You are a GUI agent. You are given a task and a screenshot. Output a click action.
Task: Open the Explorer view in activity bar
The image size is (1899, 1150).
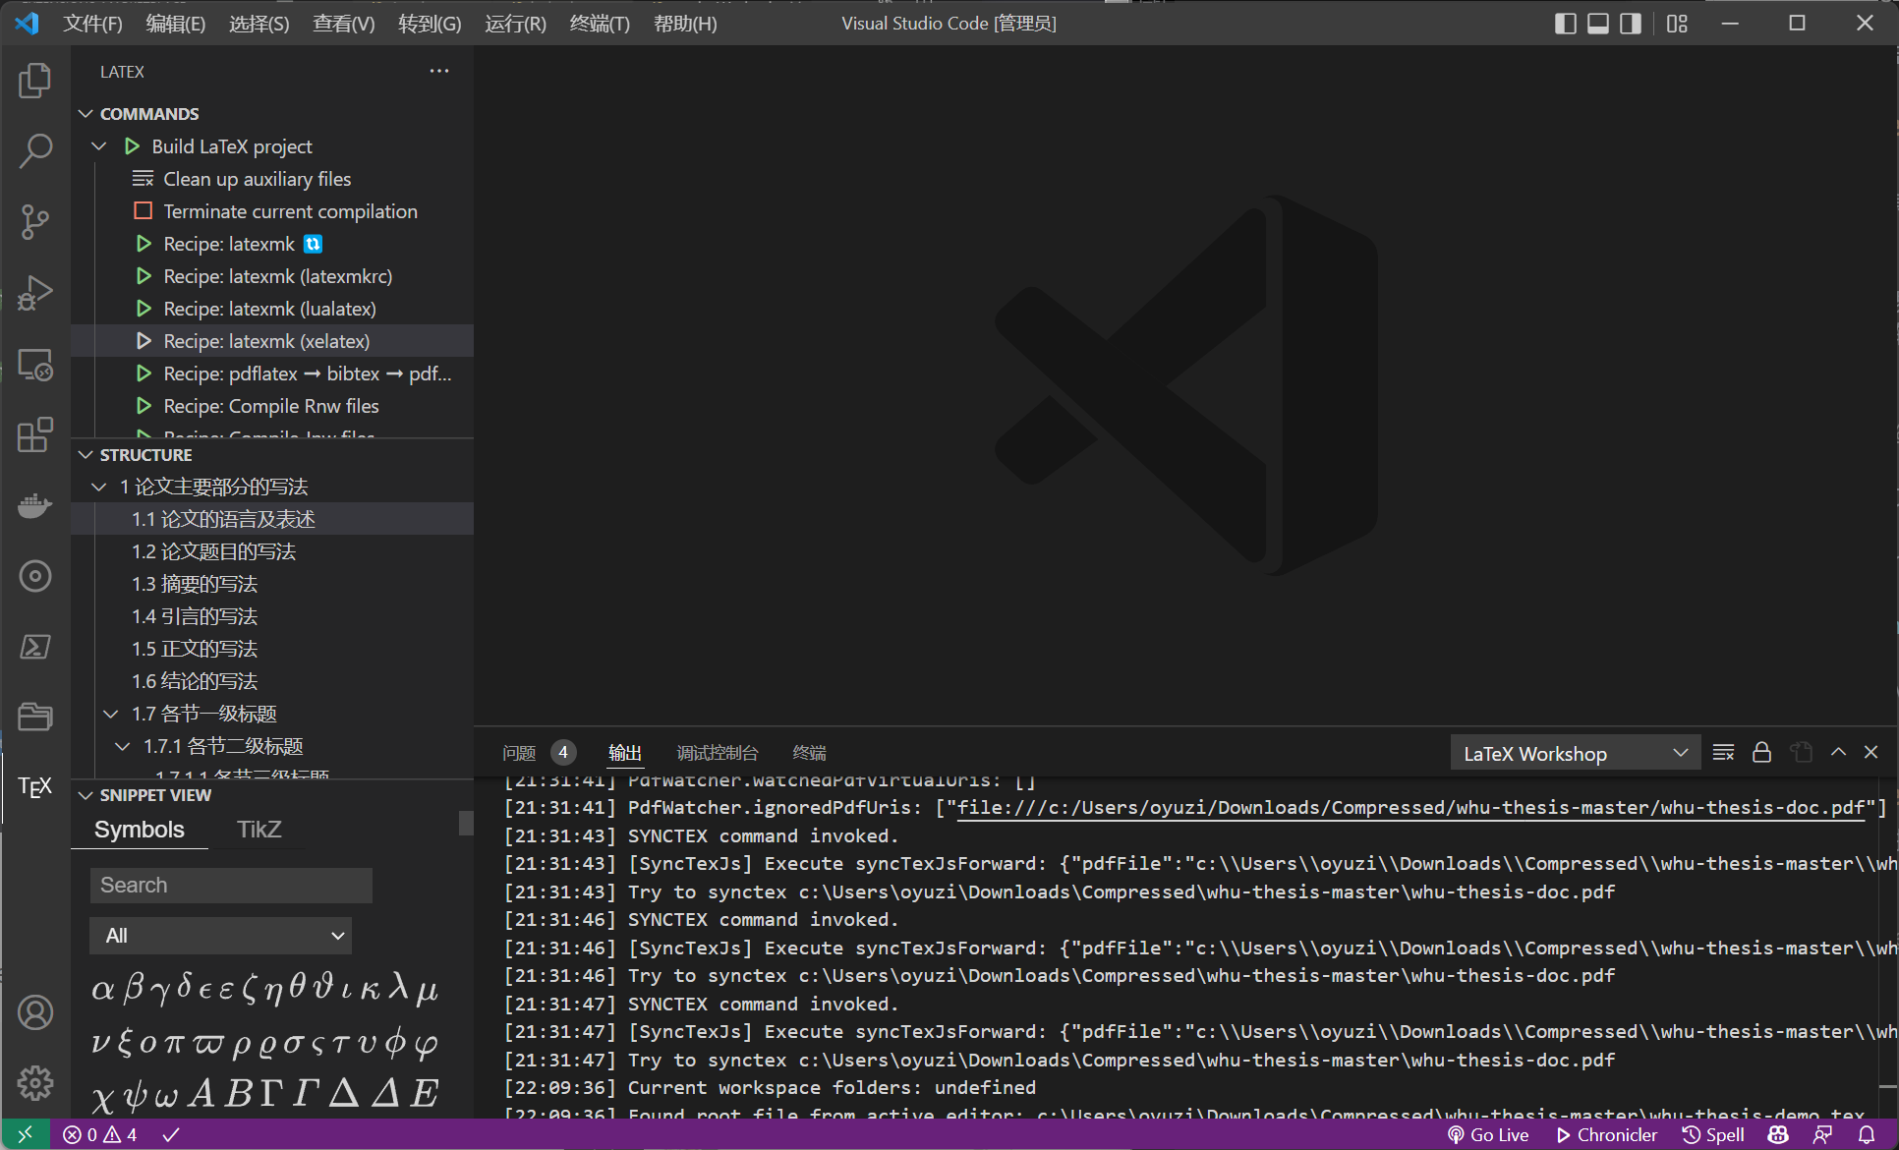click(x=35, y=81)
